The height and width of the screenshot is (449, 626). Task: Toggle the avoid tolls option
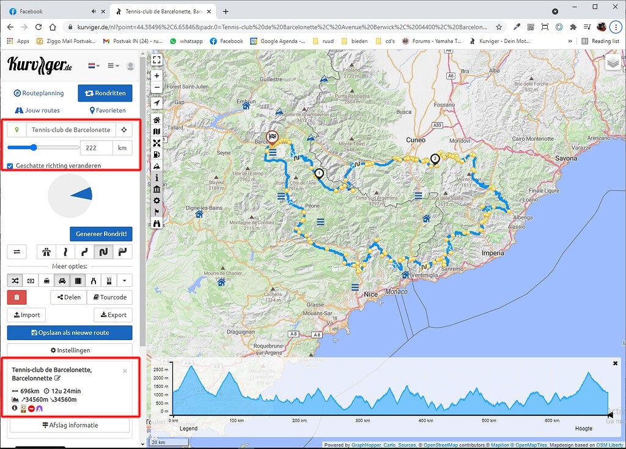point(31,280)
